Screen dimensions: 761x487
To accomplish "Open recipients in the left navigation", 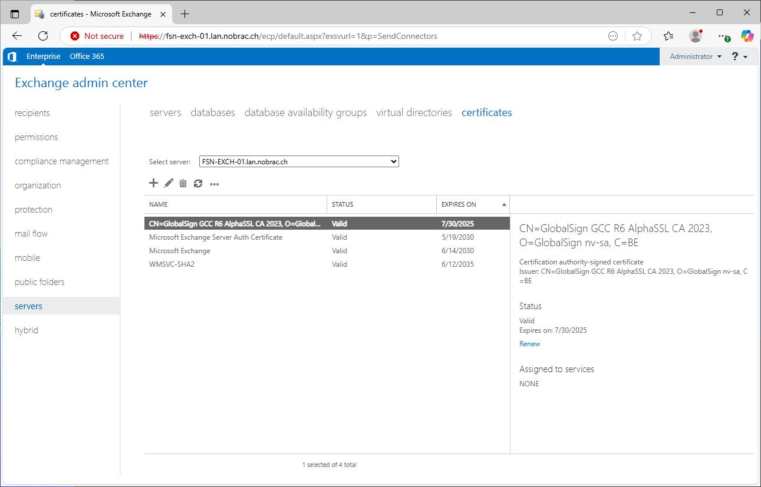I will [32, 113].
